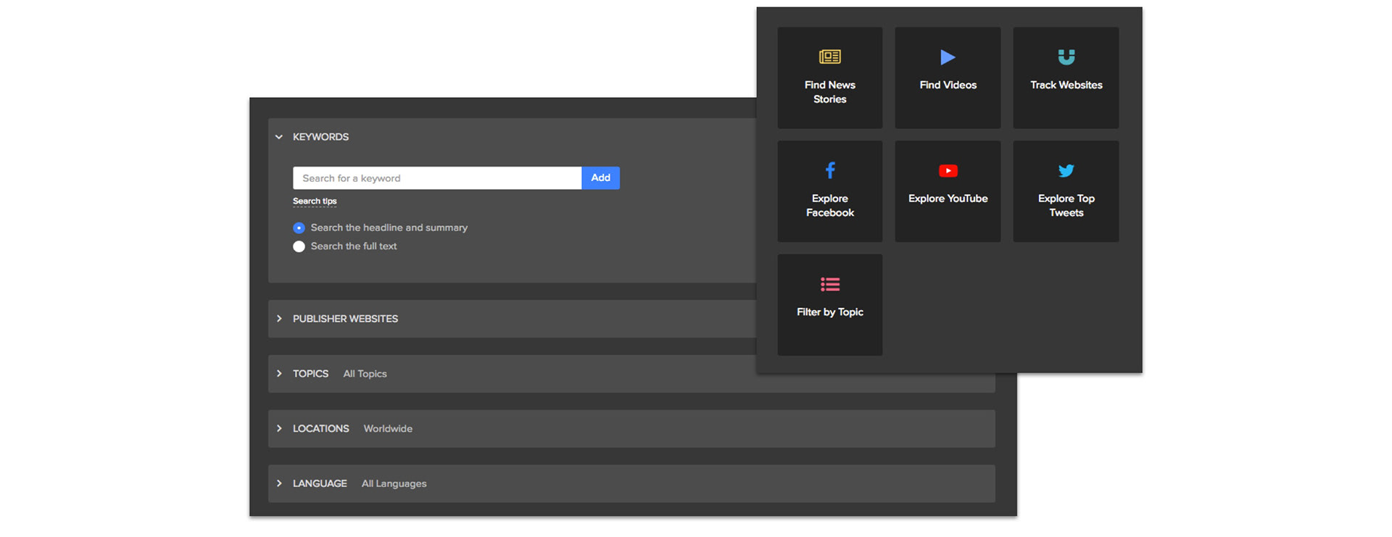Click the Explore Top Tweets bird icon

click(1066, 171)
